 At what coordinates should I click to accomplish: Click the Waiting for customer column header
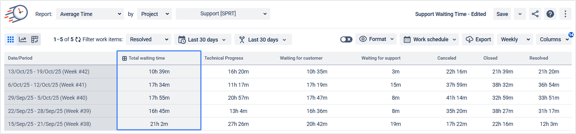(x=301, y=58)
